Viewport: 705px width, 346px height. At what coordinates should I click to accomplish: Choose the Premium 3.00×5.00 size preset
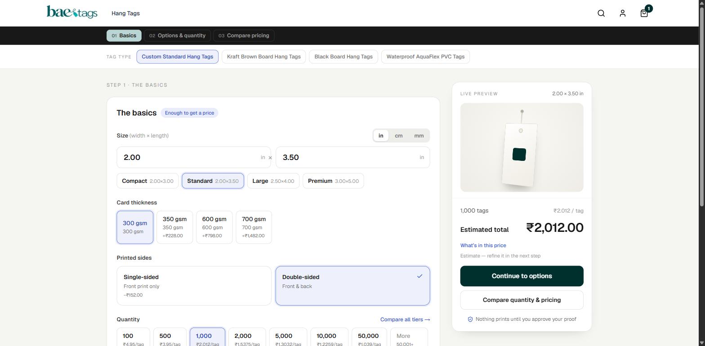[x=333, y=181]
